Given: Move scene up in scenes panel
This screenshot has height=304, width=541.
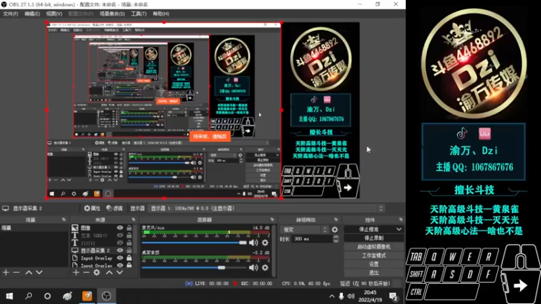Looking at the screenshot, I should [29, 272].
